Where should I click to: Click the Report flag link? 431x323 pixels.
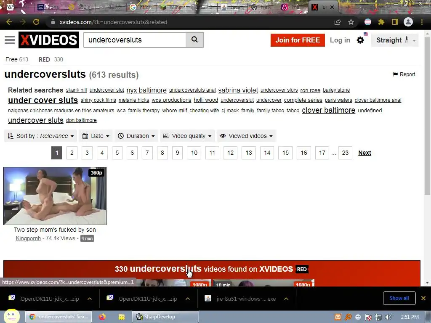[404, 74]
